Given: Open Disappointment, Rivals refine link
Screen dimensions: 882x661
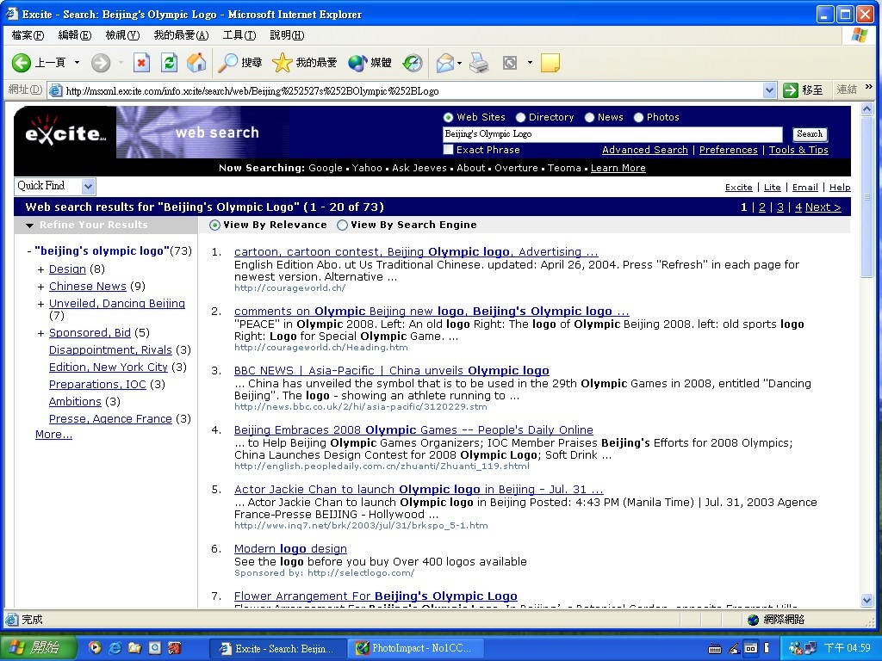Looking at the screenshot, I should pos(110,349).
